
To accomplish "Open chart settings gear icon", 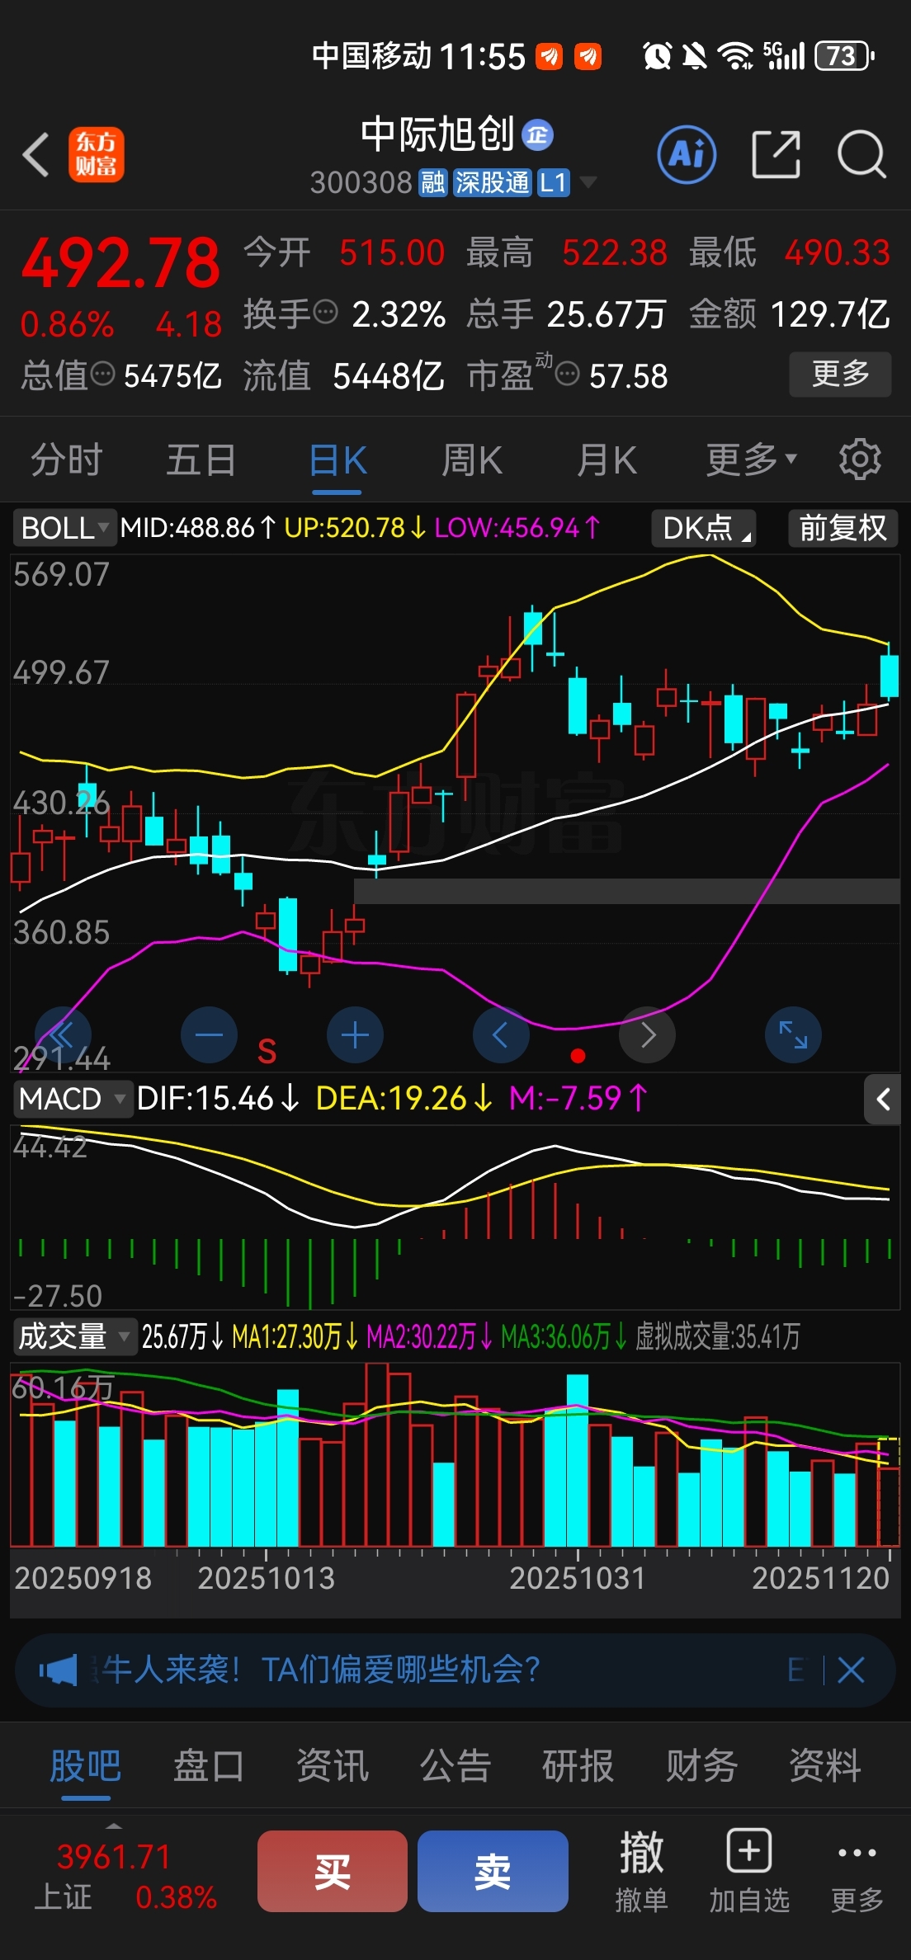I will pyautogui.click(x=860, y=459).
